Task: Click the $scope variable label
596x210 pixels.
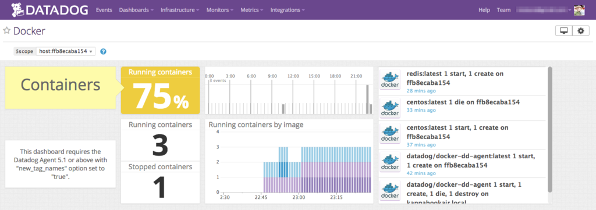Action: [24, 51]
